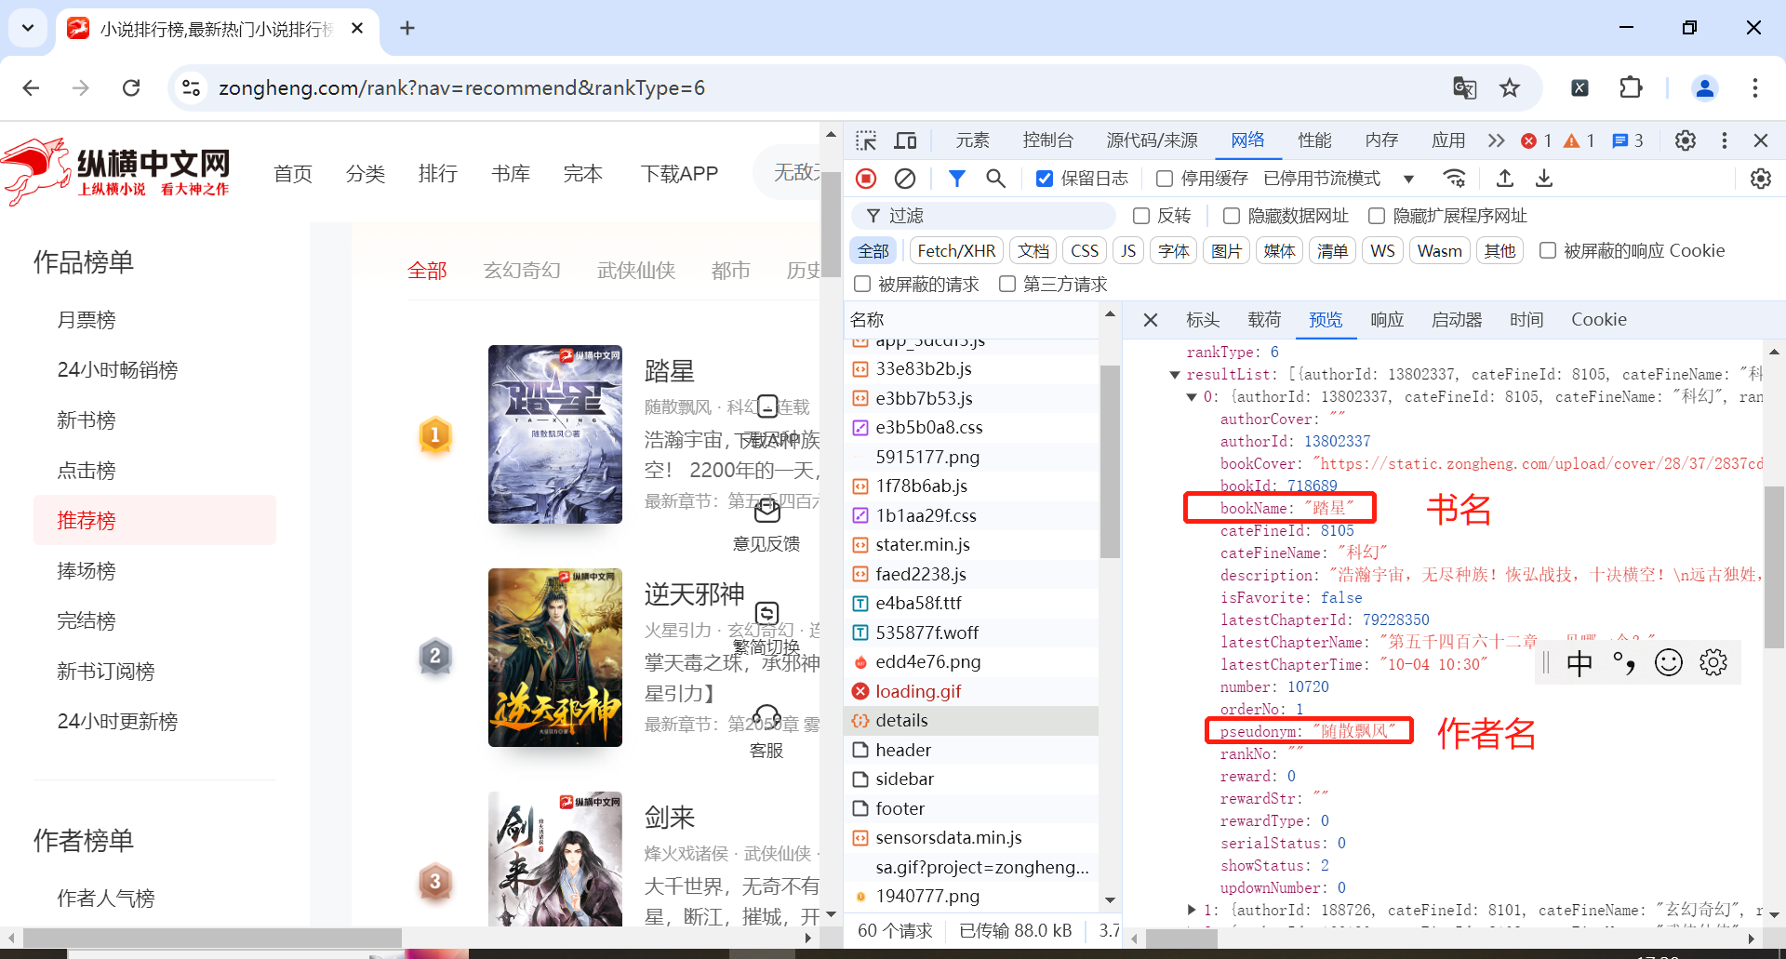Click the 逆天邪神 book cover thumbnail
The width and height of the screenshot is (1786, 959).
pyautogui.click(x=555, y=658)
